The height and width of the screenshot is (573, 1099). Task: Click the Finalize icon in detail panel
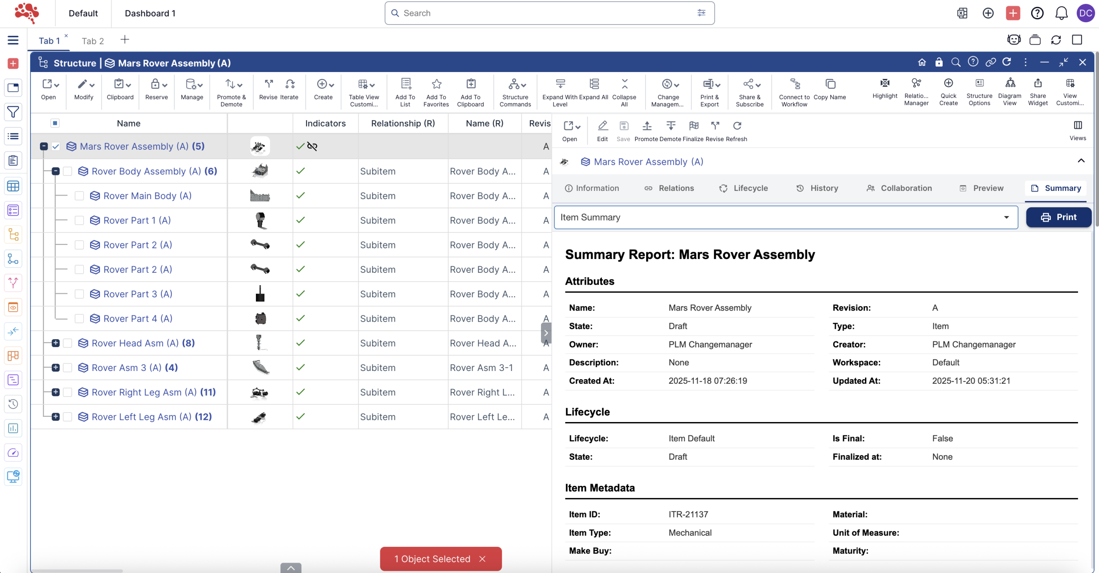[x=693, y=126]
